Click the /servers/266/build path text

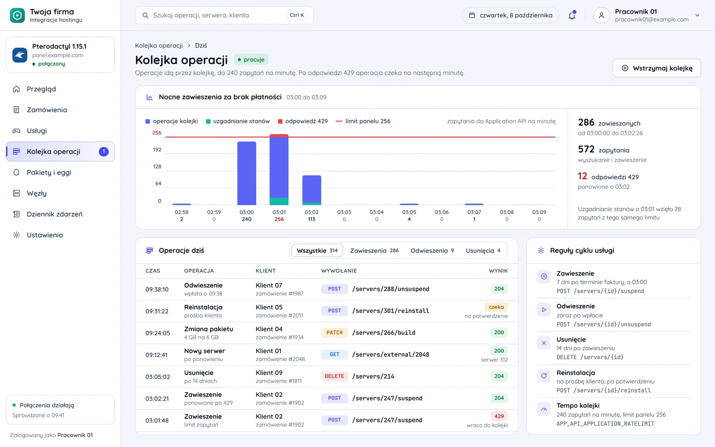tap(384, 333)
